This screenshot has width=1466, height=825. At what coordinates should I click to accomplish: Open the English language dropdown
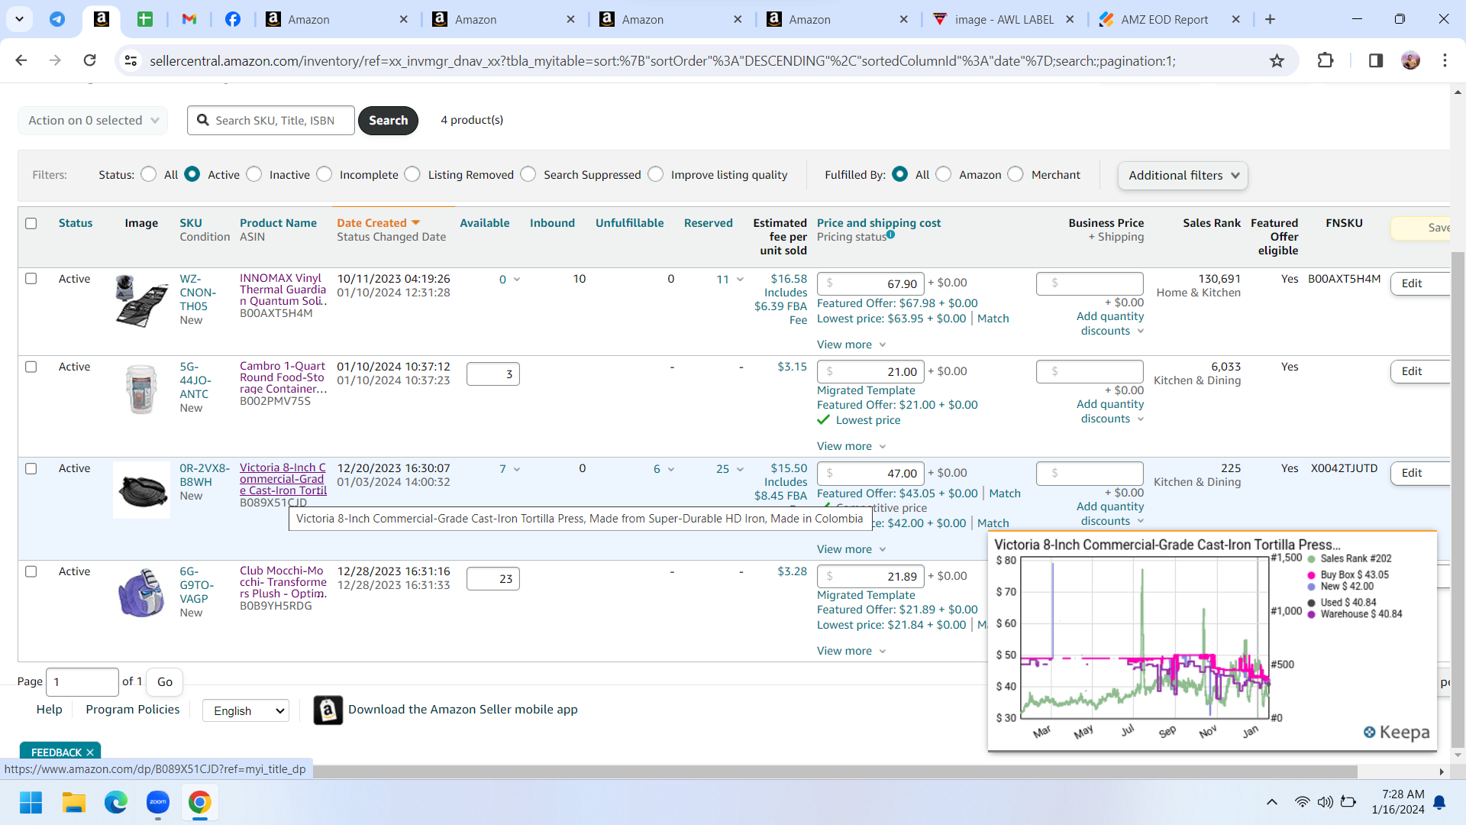[246, 710]
